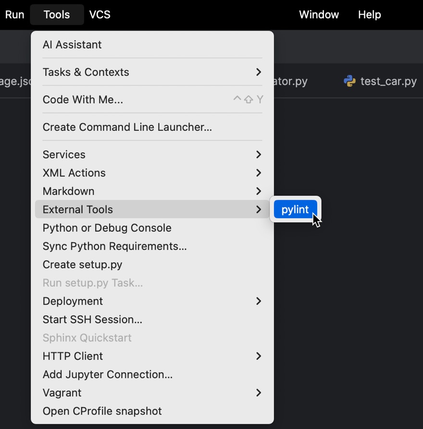Open the Window menu

(319, 14)
